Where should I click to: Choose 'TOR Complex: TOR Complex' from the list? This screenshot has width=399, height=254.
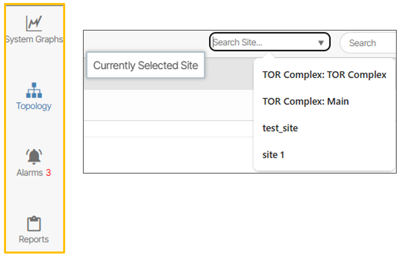click(324, 75)
